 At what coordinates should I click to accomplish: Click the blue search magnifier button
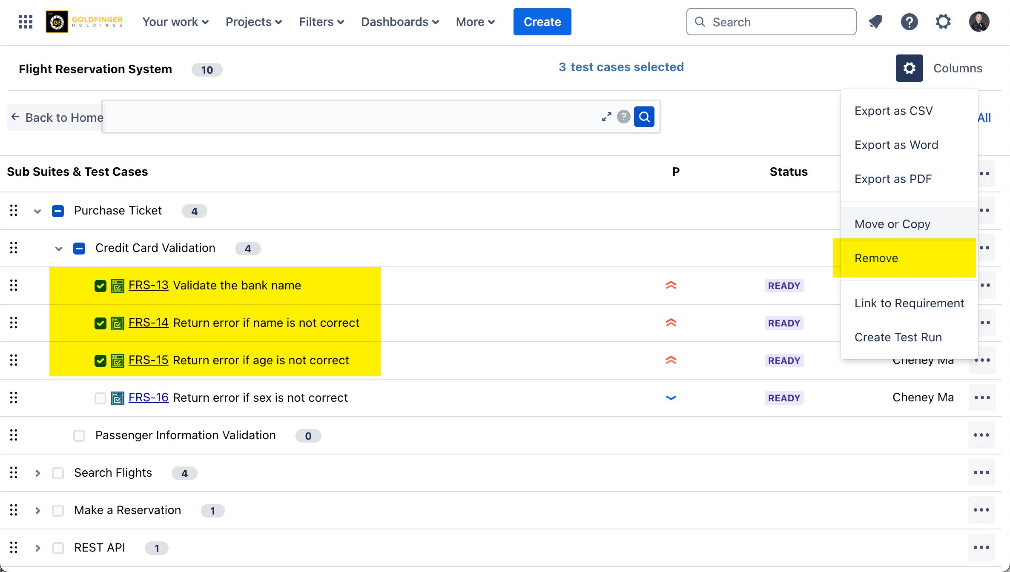644,117
